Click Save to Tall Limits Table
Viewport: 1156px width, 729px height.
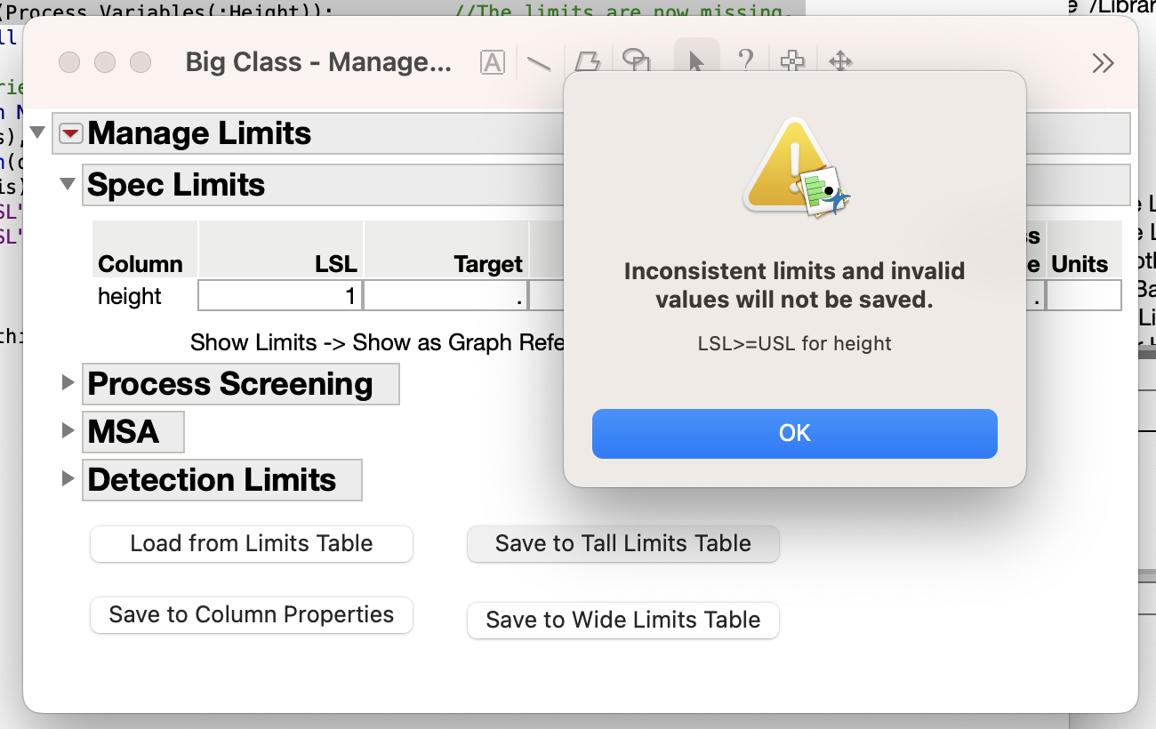pos(622,544)
